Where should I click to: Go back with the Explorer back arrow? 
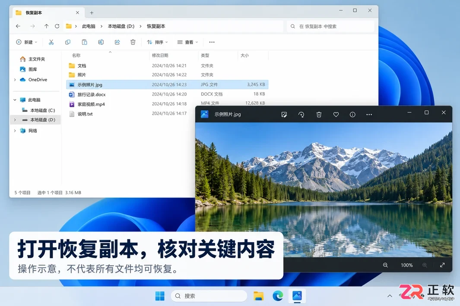click(x=18, y=26)
